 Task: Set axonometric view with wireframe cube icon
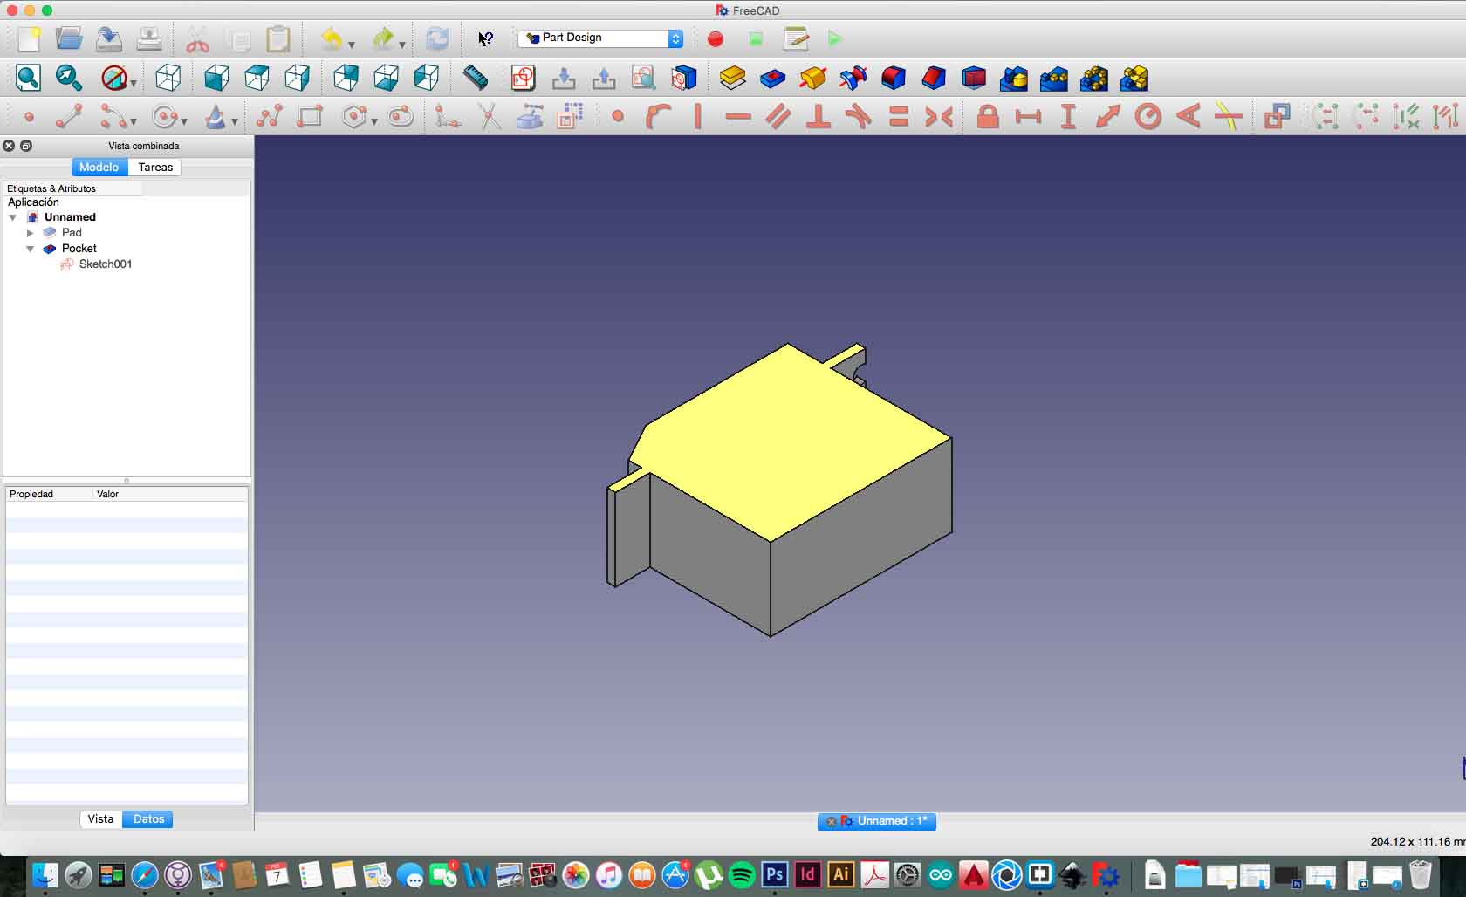pos(168,78)
